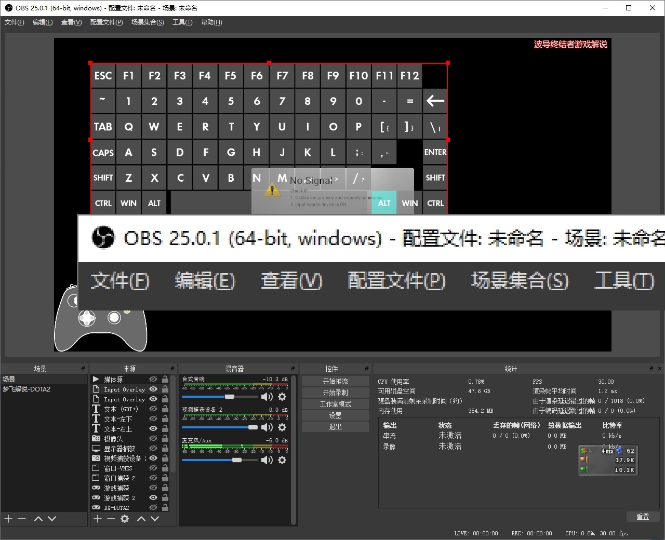Click the 开始推流 button

pos(335,381)
